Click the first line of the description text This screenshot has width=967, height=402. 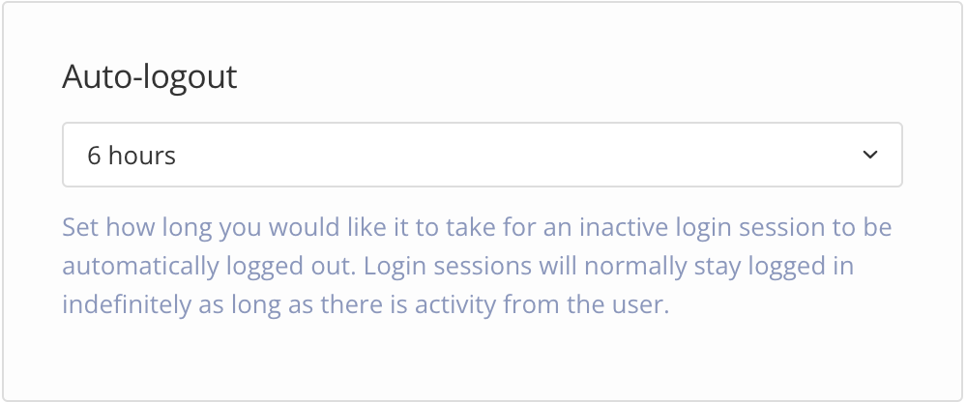pyautogui.click(x=476, y=229)
